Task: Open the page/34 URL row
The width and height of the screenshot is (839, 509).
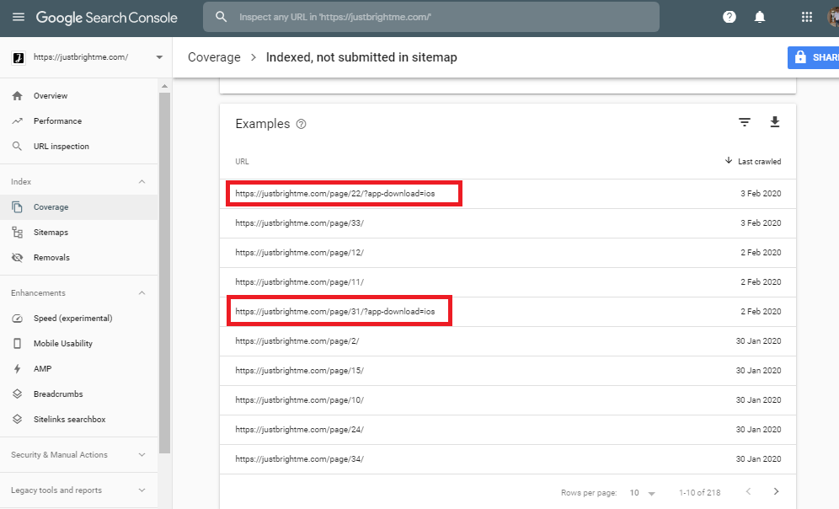Action: [508, 458]
